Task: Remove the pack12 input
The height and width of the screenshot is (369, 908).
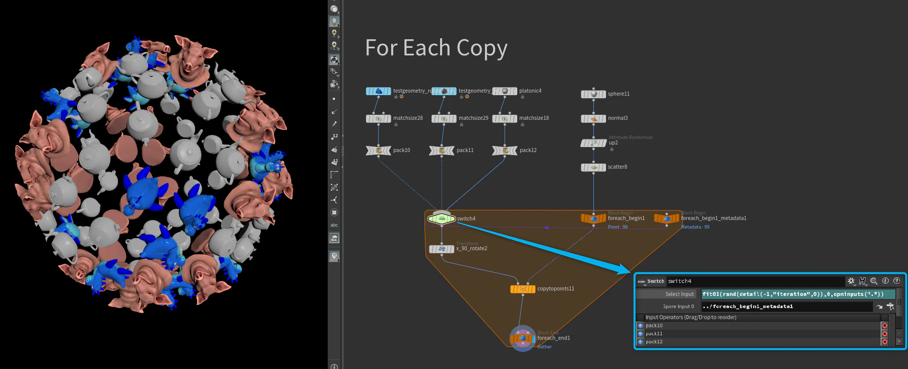Action: coord(884,342)
